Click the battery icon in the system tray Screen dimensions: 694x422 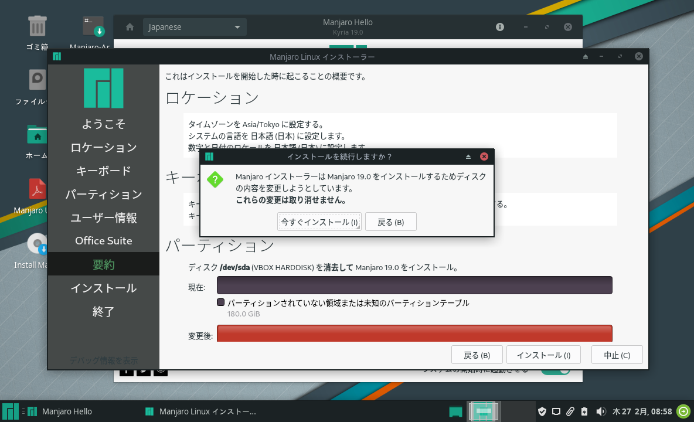tap(584, 411)
